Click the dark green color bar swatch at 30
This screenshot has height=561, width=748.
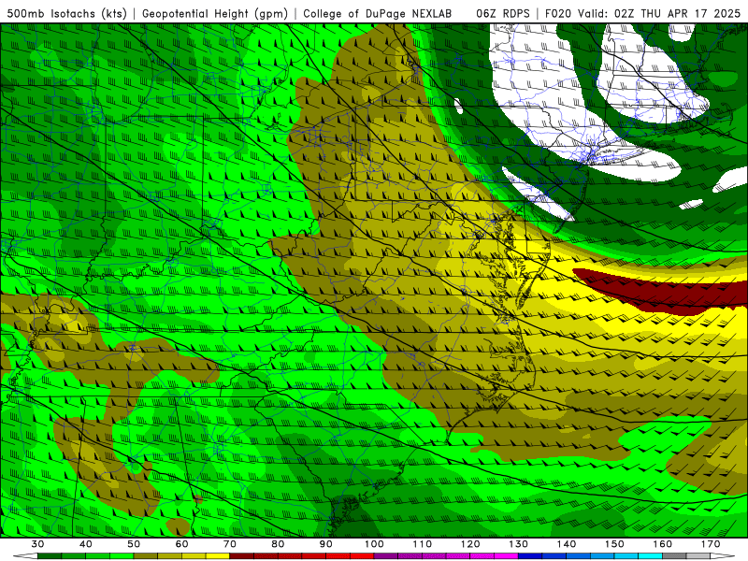coord(50,556)
